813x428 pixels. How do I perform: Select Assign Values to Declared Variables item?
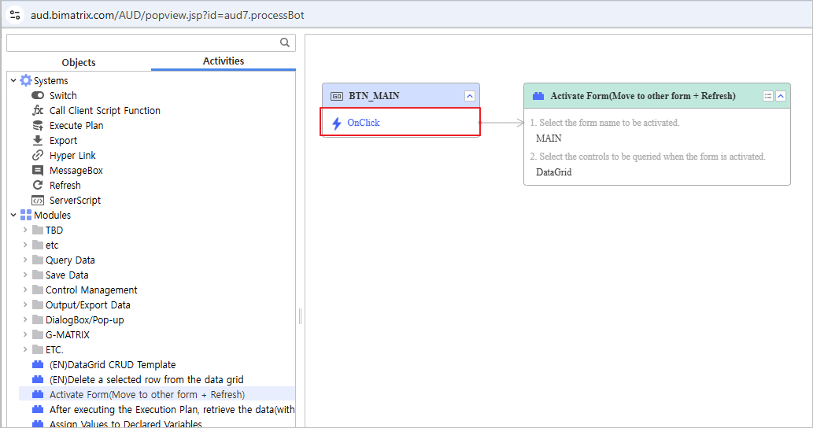coord(125,423)
